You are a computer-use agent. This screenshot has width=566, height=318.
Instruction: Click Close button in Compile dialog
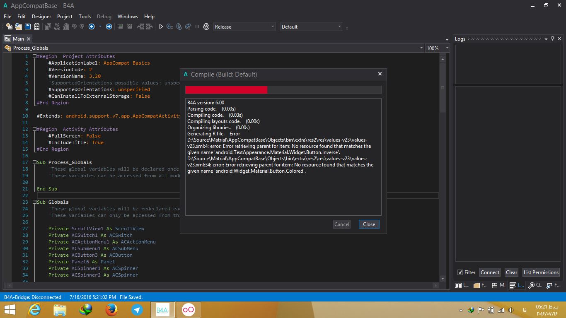(x=369, y=224)
